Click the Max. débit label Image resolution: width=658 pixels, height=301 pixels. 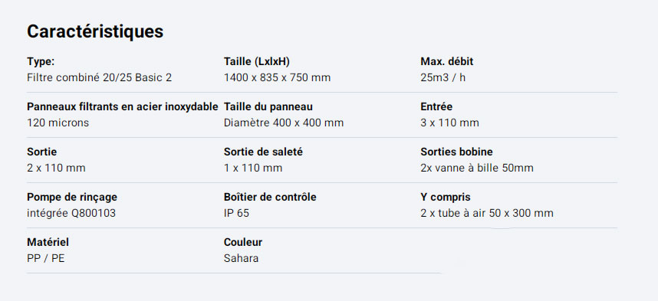click(447, 61)
